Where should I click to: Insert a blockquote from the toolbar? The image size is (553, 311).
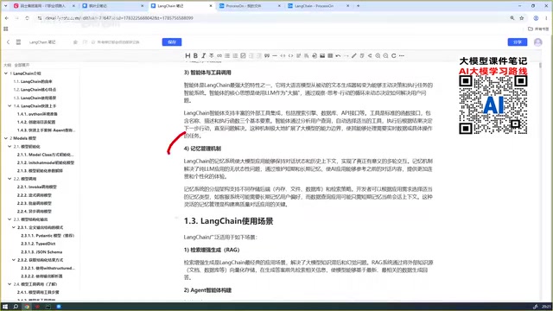267,55
